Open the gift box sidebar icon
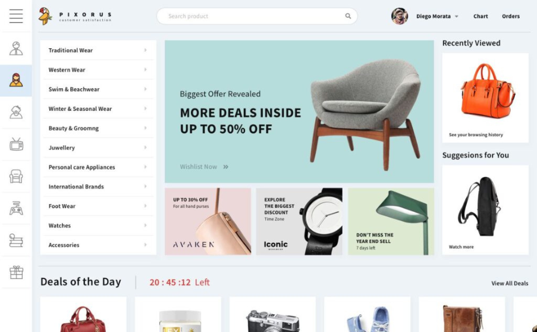The width and height of the screenshot is (537, 332). tap(16, 273)
